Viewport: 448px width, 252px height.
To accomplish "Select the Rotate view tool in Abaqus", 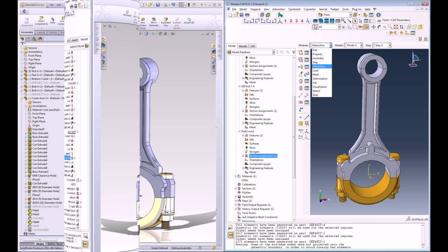I will [379, 27].
